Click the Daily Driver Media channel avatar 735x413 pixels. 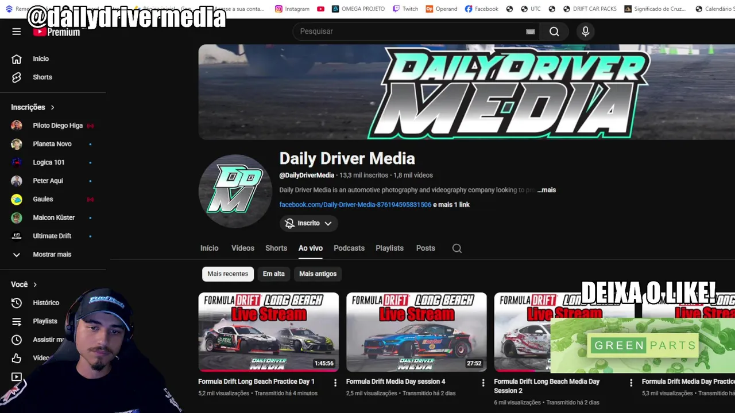pos(235,191)
